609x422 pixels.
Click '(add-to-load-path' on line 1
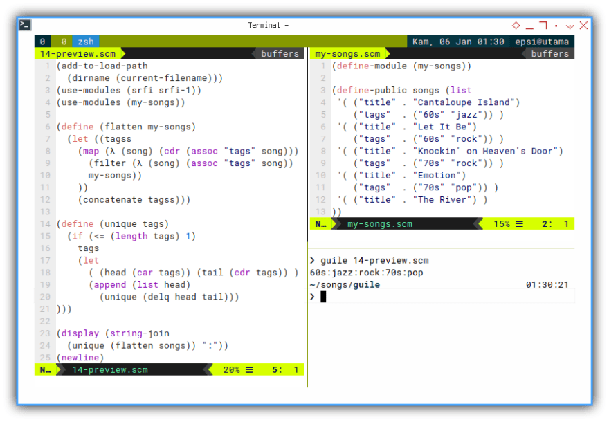(x=102, y=66)
